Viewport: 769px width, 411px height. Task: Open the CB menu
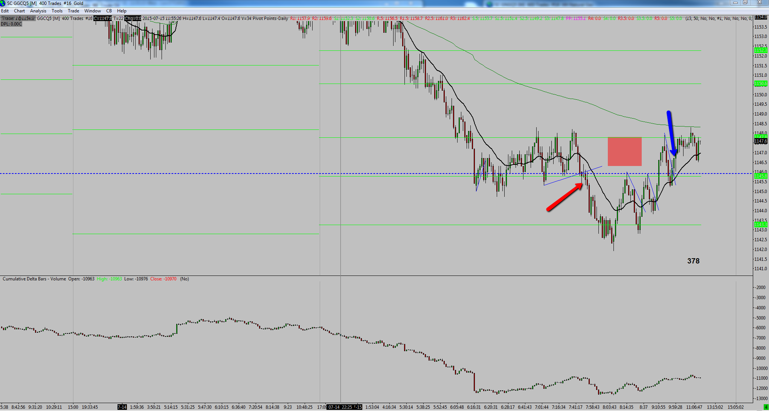109,11
